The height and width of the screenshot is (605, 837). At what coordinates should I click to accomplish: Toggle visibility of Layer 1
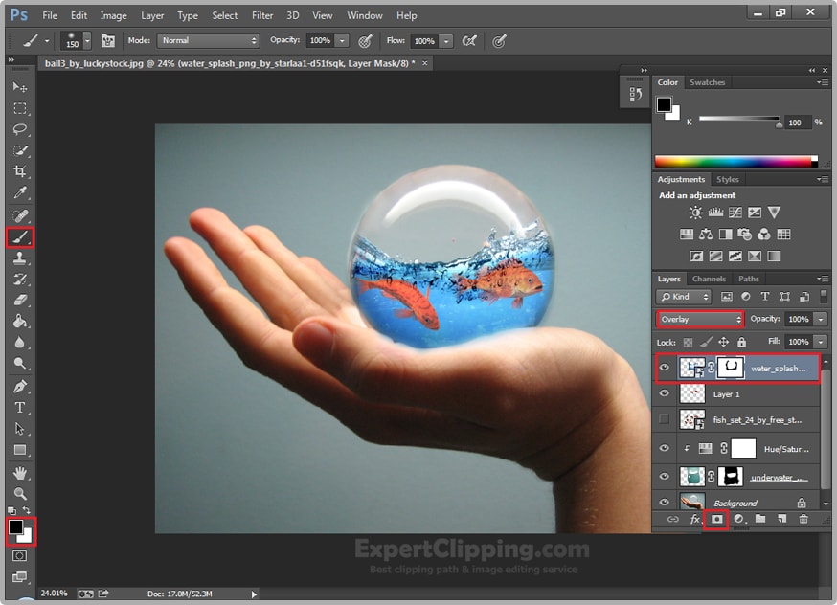665,393
